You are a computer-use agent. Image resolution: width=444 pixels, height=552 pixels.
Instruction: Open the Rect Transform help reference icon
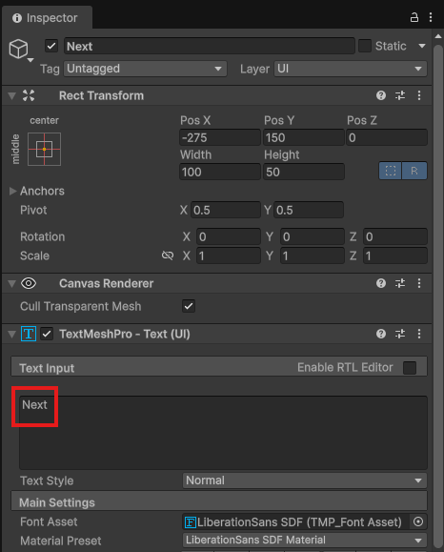(x=381, y=95)
